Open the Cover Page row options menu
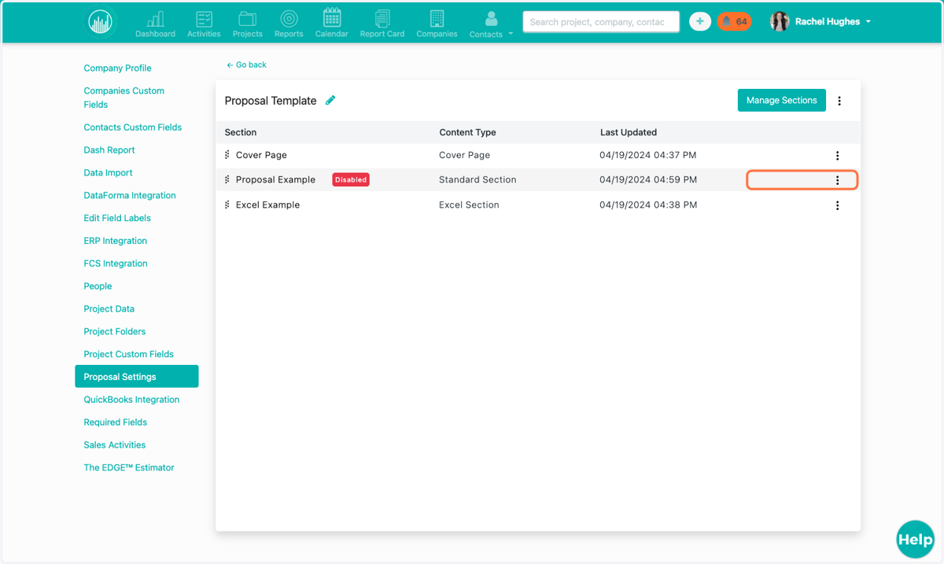This screenshot has height=564, width=944. pos(837,156)
